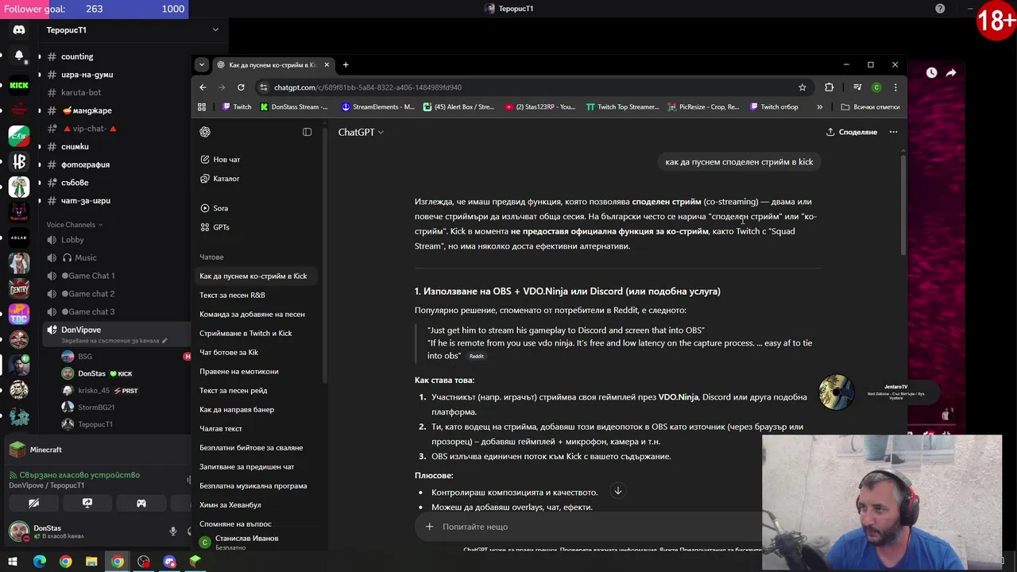This screenshot has width=1017, height=572.
Task: Click the Chrome address bar URL
Action: point(367,87)
